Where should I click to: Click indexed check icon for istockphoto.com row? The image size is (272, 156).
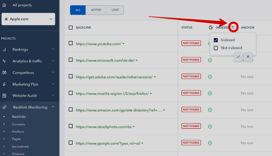click(x=210, y=127)
